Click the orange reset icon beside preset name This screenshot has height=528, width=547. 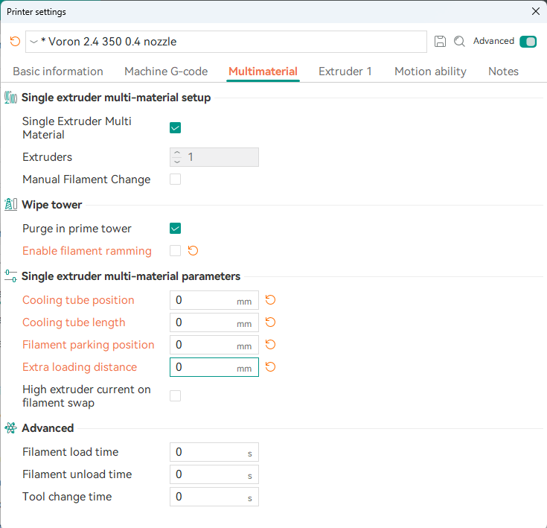(x=15, y=42)
